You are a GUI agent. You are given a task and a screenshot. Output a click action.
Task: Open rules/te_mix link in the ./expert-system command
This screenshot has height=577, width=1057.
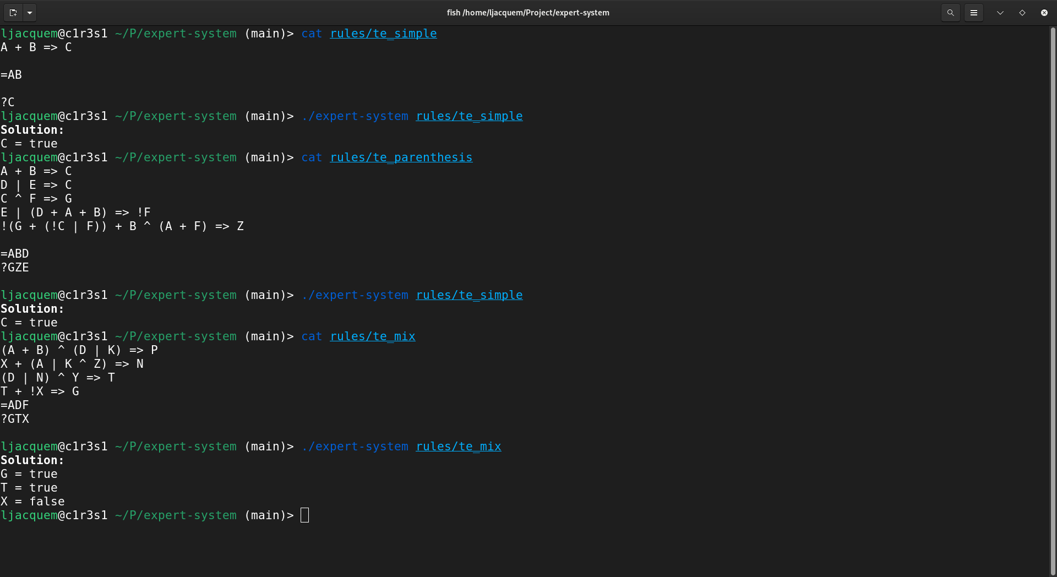tap(459, 447)
